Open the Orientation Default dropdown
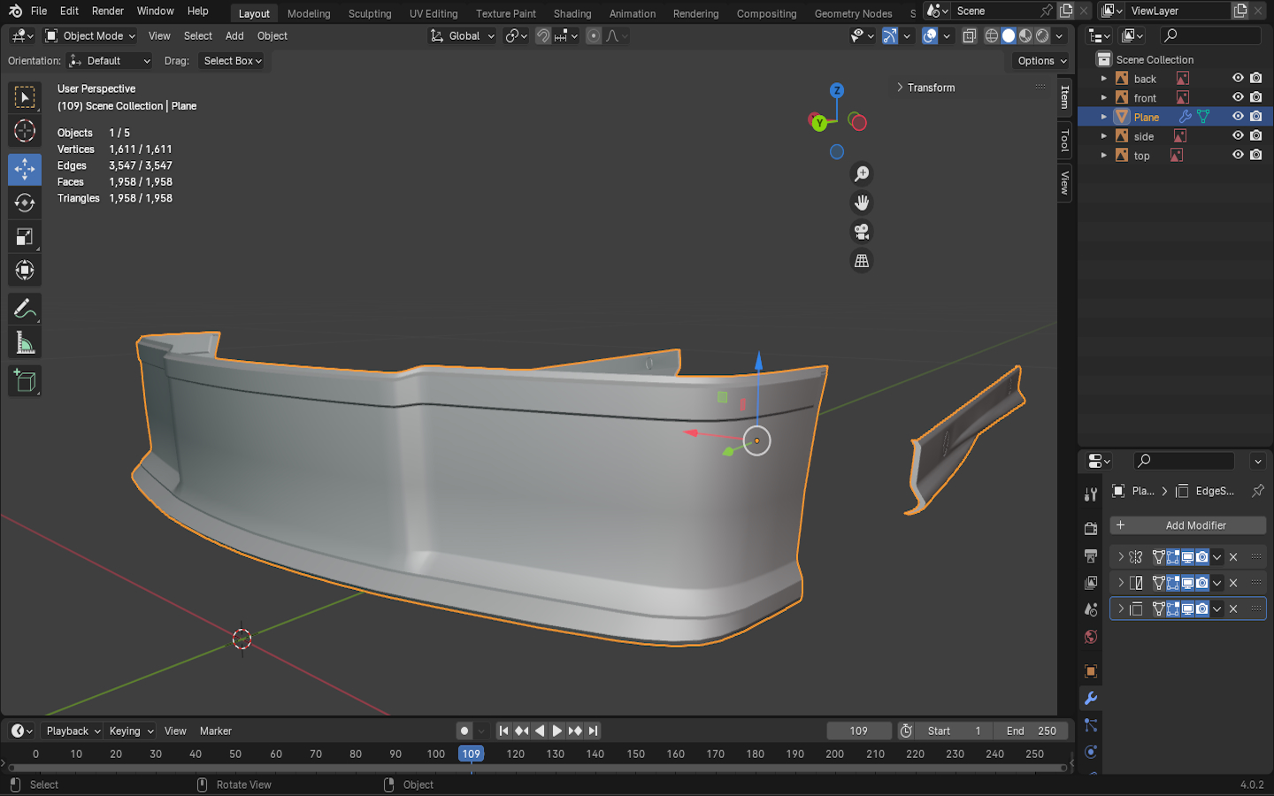Viewport: 1274px width, 796px height. point(111,61)
